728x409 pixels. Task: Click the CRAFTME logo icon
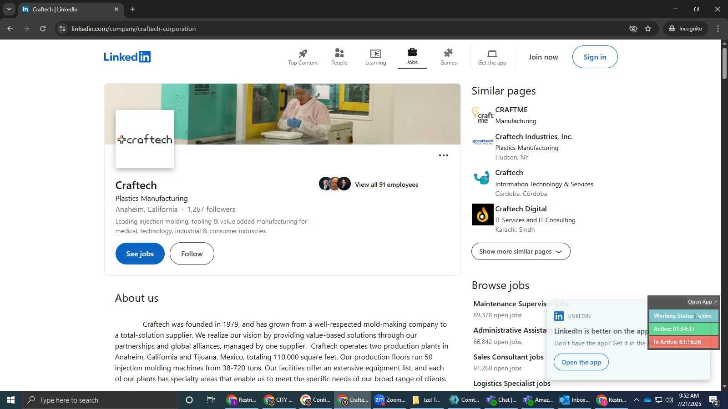pos(482,115)
